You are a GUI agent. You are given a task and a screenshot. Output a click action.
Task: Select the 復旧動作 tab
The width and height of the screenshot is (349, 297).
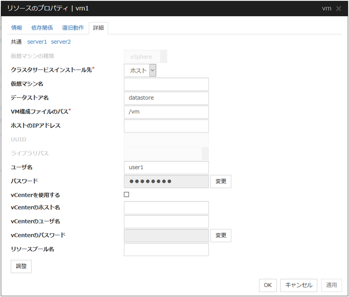(73, 28)
